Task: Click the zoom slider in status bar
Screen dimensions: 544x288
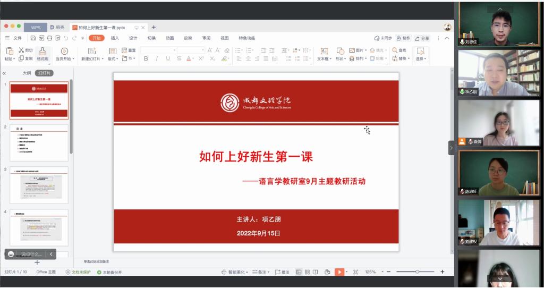Action: (417, 272)
